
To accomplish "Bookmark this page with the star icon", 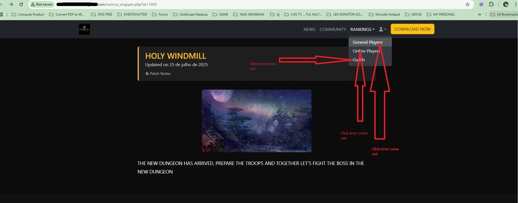I will coord(468,4).
